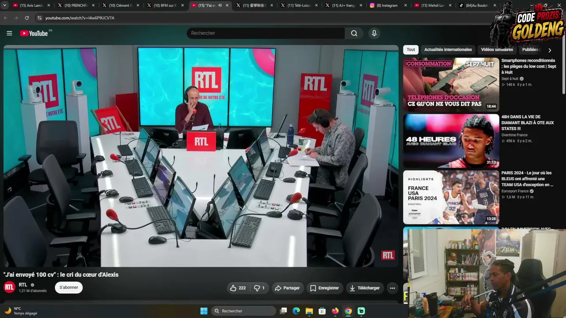The height and width of the screenshot is (318, 566).
Task: Click the RTL video player
Action: pyautogui.click(x=201, y=156)
